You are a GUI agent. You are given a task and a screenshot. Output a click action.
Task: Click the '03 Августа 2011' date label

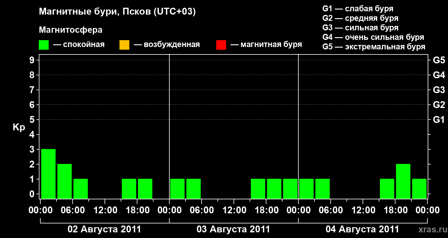pos(233,229)
